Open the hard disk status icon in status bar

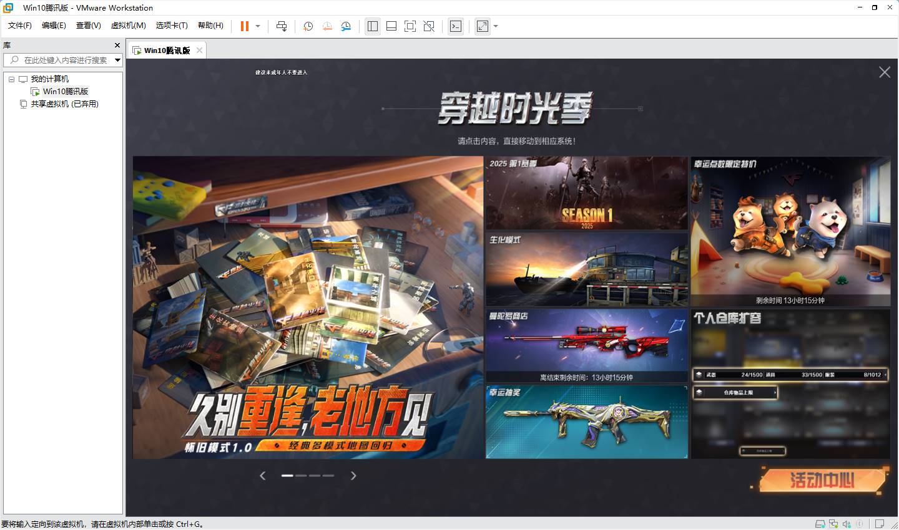[819, 524]
